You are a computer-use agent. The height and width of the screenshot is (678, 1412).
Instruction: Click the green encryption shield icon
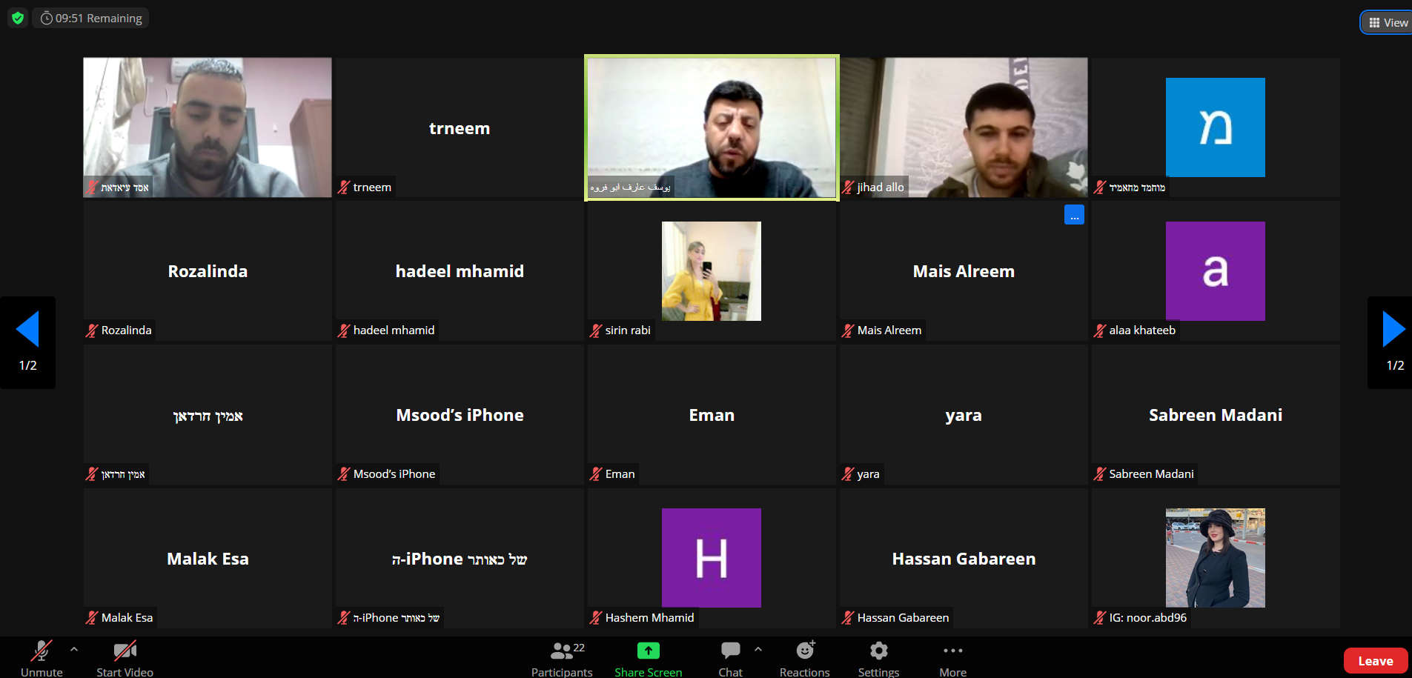pos(18,18)
